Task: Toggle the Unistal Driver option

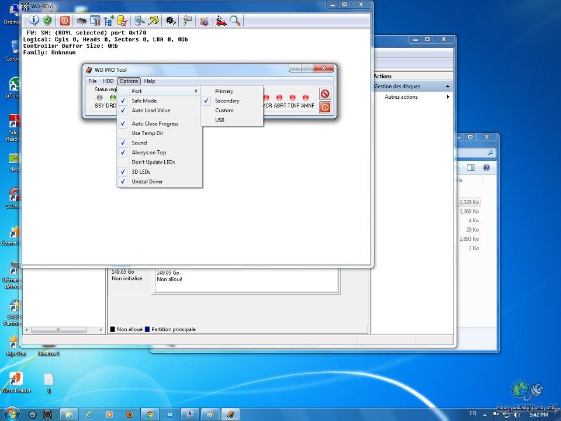Action: pos(160,181)
